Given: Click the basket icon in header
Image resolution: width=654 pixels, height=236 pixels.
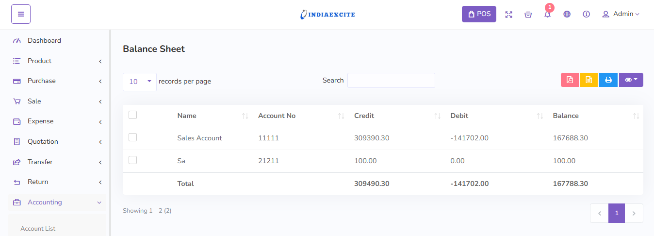Looking at the screenshot, I should (x=528, y=15).
